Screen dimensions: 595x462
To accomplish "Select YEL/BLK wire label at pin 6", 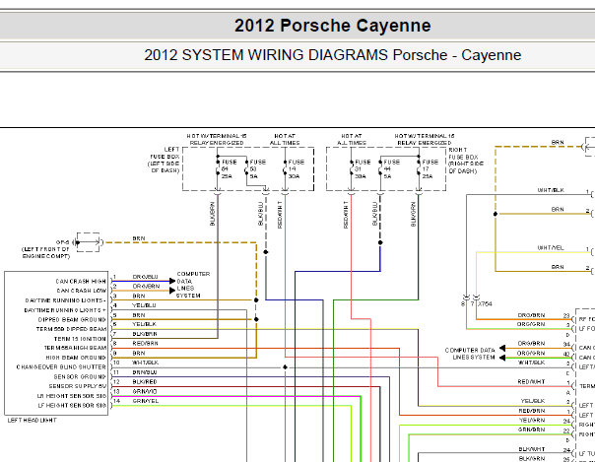I will 144,324.
